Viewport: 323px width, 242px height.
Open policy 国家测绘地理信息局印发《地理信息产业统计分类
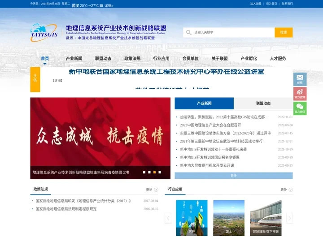(x=83, y=201)
